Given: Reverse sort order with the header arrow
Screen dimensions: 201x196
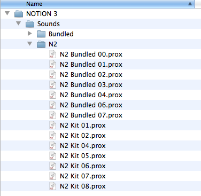Looking at the screenshot, I should coord(190,4).
